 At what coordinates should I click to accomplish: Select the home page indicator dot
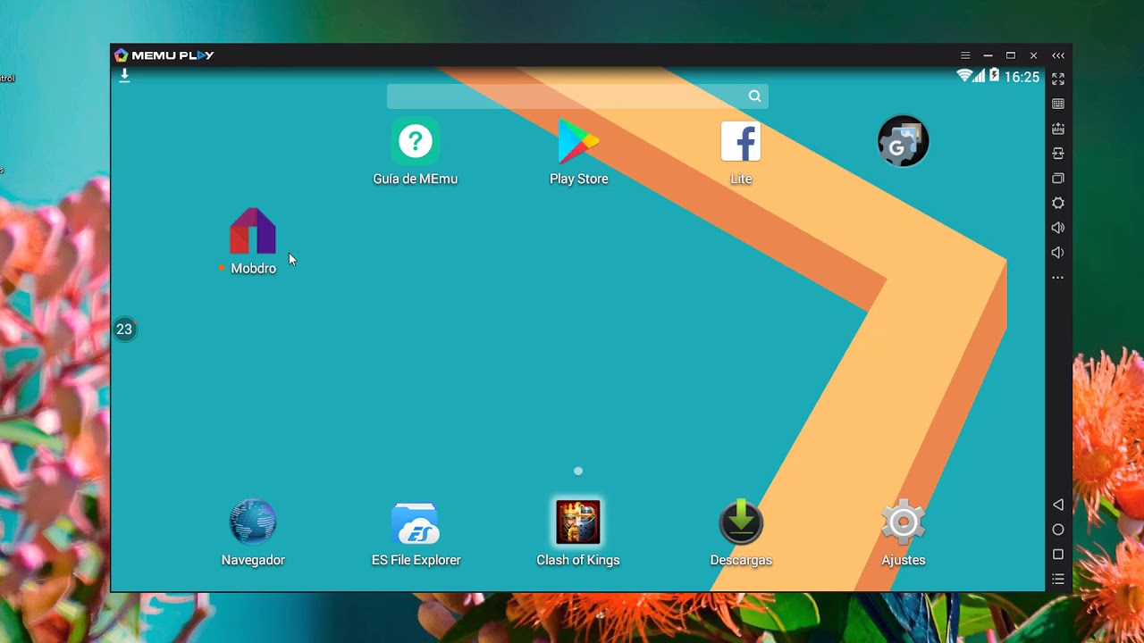tap(578, 471)
